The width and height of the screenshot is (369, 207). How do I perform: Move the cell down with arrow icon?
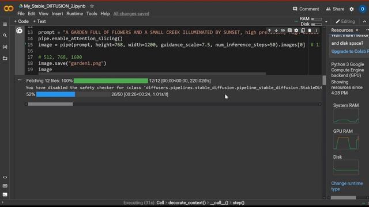[x=276, y=30]
